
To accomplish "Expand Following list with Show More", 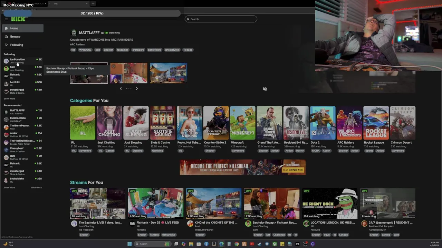I will (9, 99).
